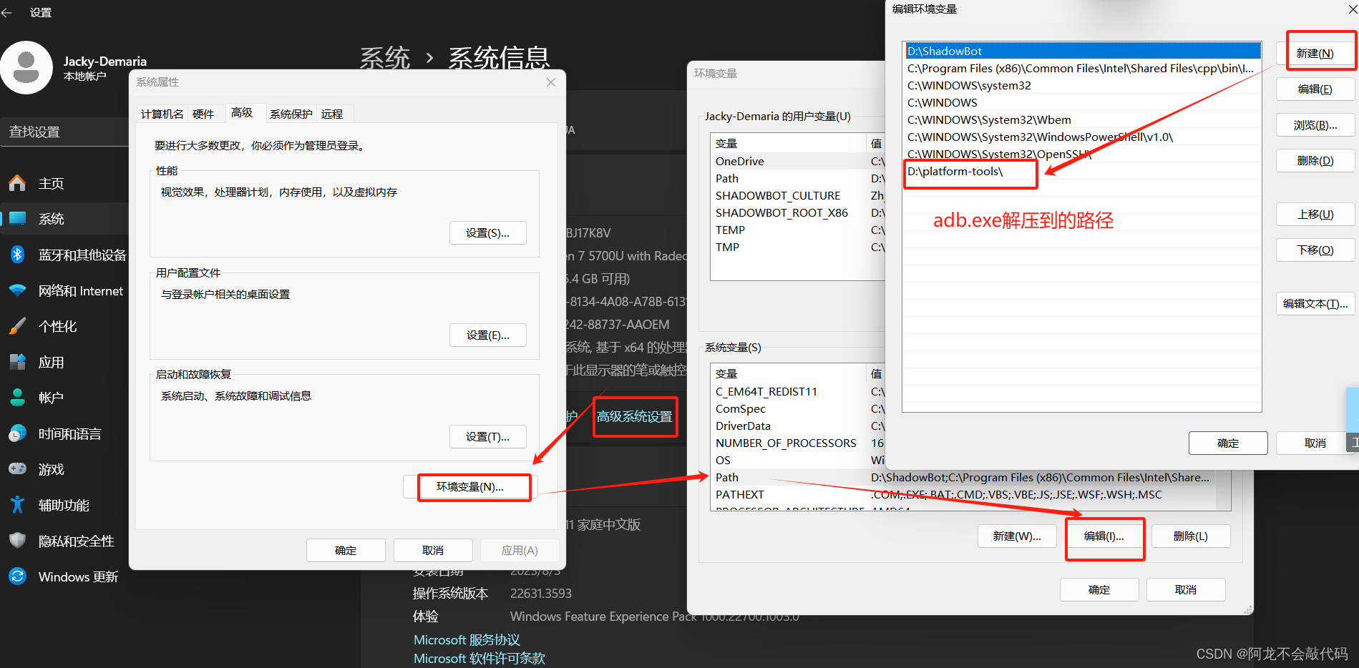
Task: Open the Accounts person icon
Action: [17, 398]
